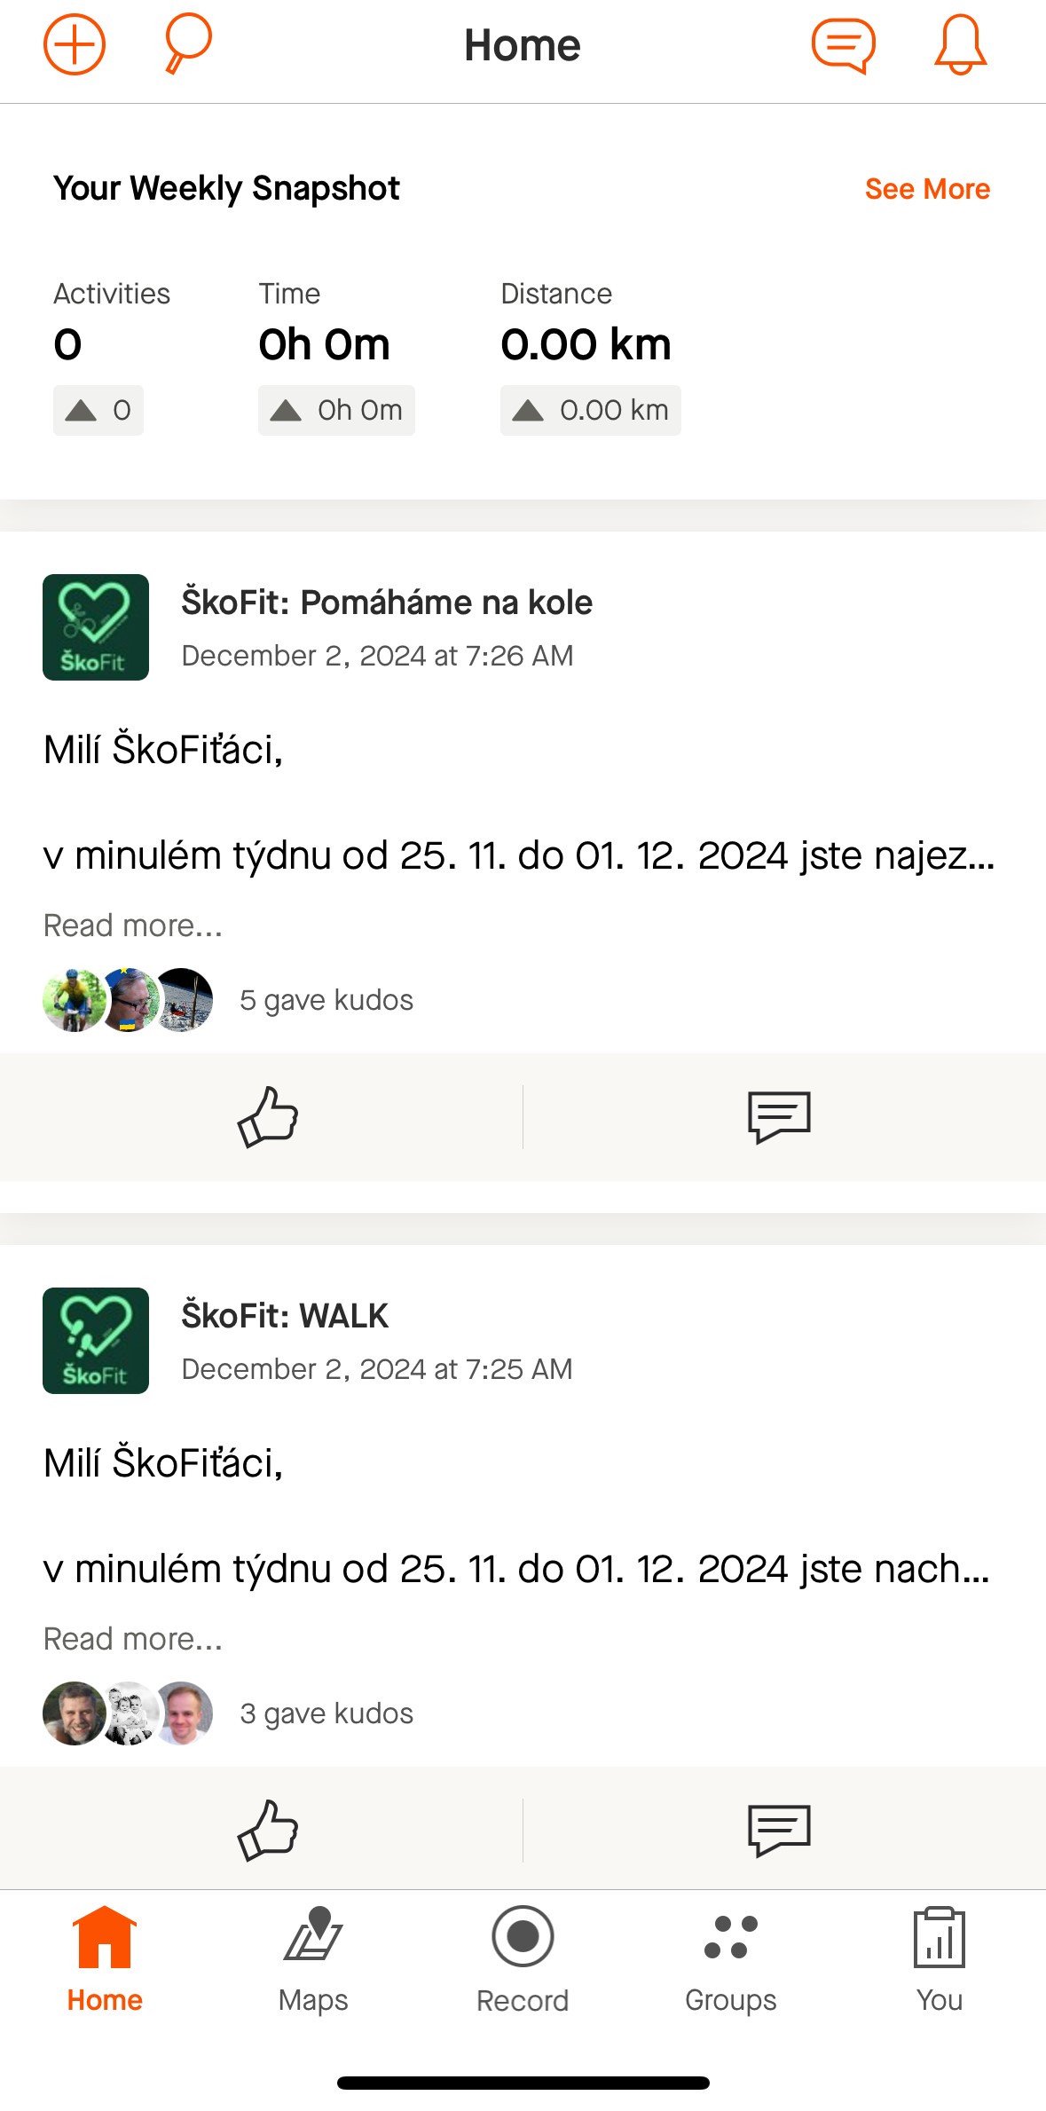Start recording via Record tab

(523, 1960)
